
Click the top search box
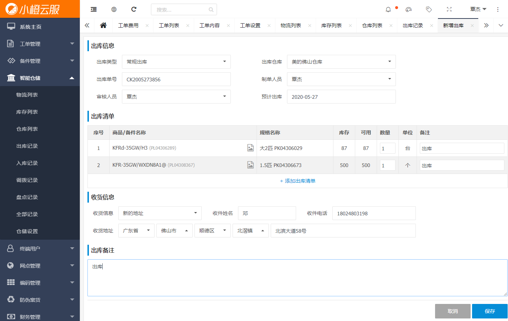(x=184, y=9)
